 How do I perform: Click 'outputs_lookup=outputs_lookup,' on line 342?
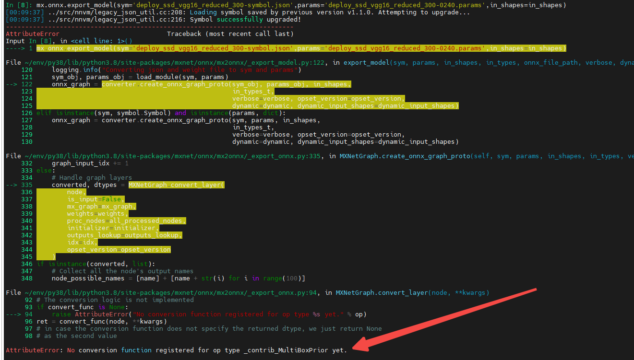125,235
